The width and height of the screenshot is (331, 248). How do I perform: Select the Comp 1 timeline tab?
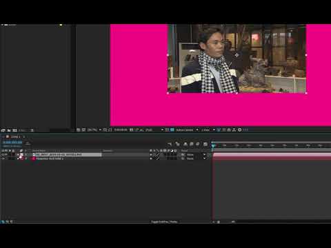(16, 137)
